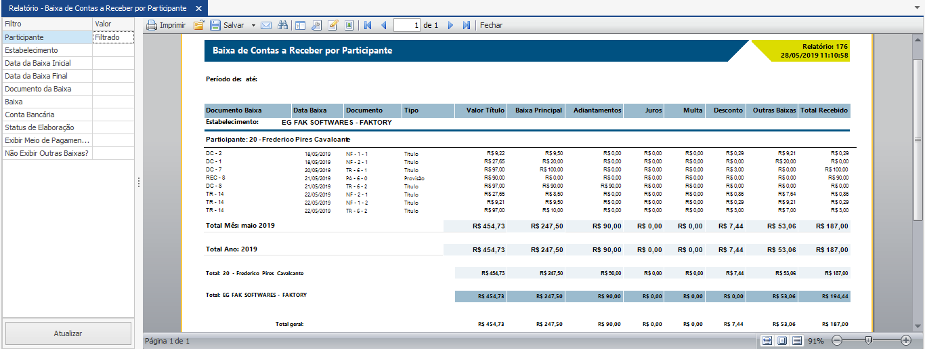Click Fechar to close the report
Image resolution: width=925 pixels, height=349 pixels.
coord(491,25)
